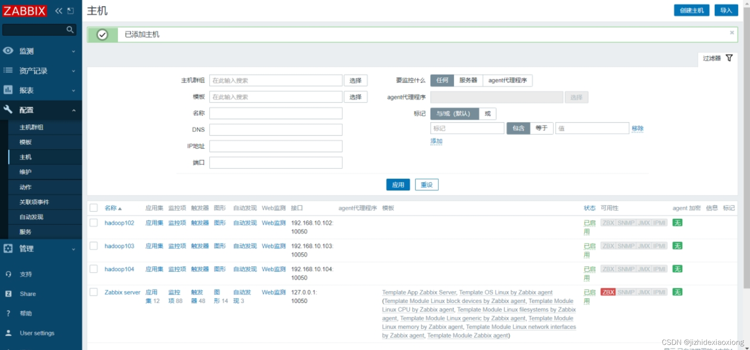Click the JMX badge in hadoop104 row

[x=644, y=269]
